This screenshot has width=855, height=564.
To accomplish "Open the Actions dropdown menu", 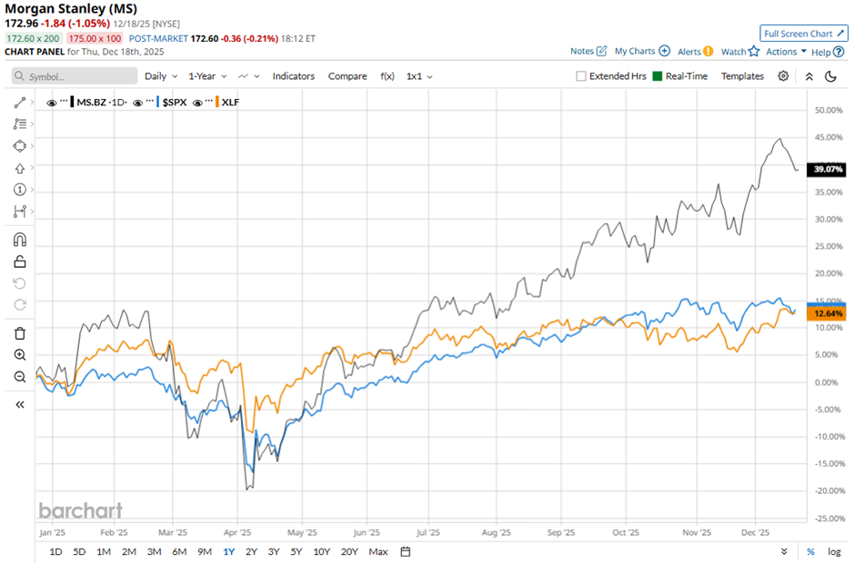I will (786, 52).
